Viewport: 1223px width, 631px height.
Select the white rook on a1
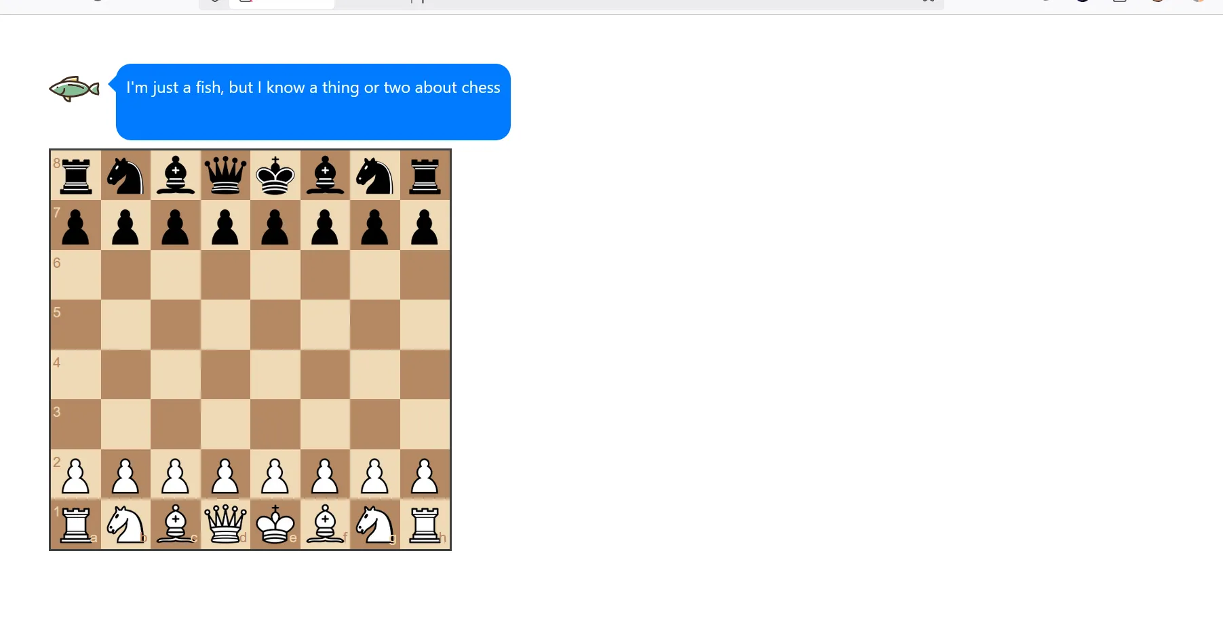tap(76, 525)
